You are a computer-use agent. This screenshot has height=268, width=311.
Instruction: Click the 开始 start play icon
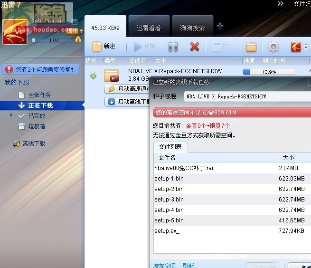(138, 47)
